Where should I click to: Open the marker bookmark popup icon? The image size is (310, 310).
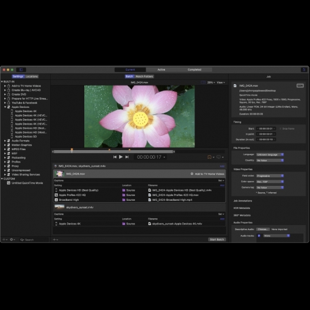point(210,157)
